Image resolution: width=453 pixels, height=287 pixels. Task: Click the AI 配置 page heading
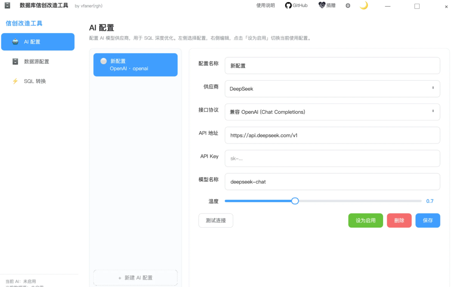[x=101, y=28]
